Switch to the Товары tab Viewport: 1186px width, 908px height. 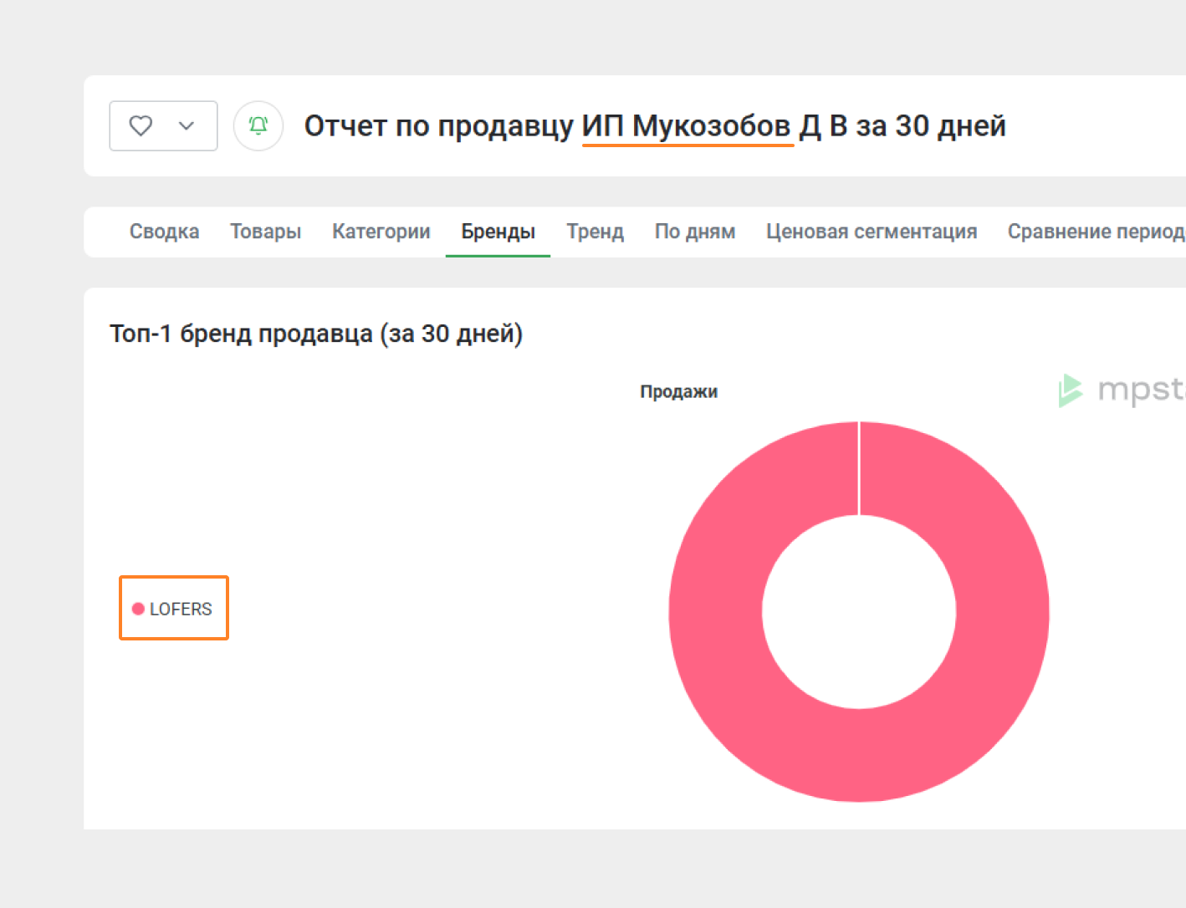[266, 232]
